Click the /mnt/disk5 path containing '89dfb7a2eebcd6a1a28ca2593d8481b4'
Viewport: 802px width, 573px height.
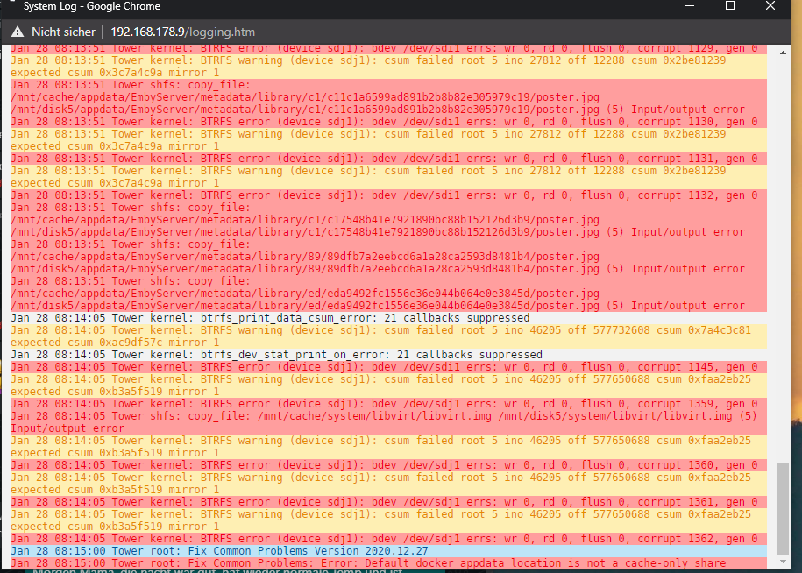click(x=305, y=269)
